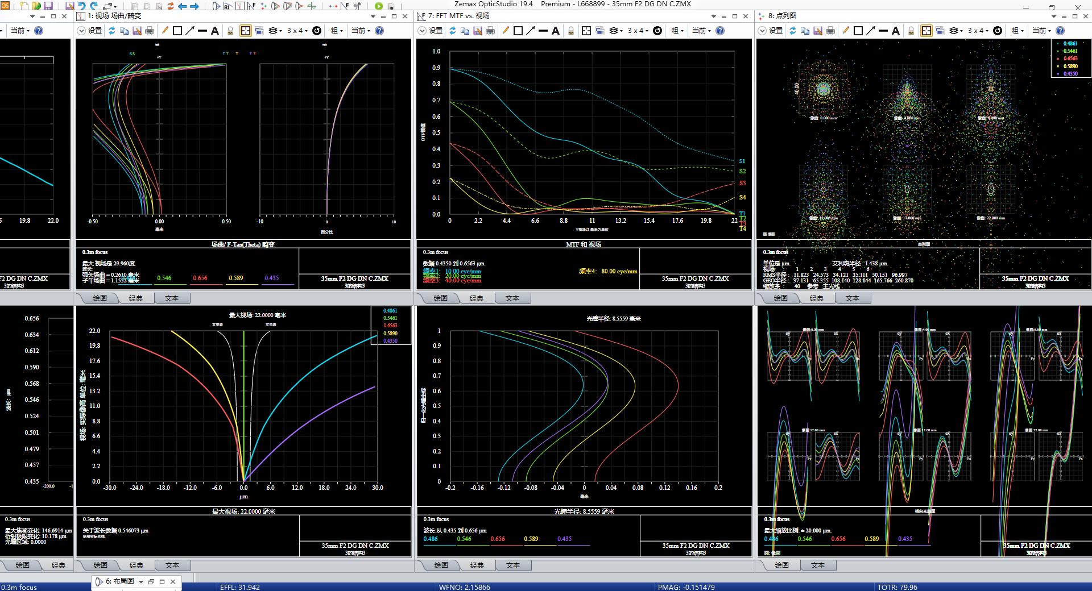Switch to the 文本 tab under Field Curvature plot
1092x591 pixels.
coord(172,298)
